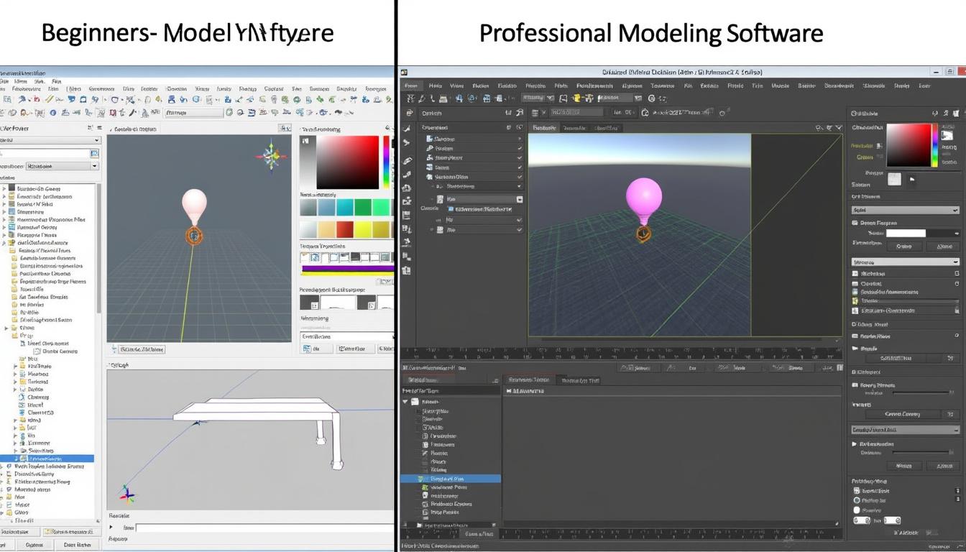Pick a red shade from the color picker gradient
This screenshot has width=966, height=552.
tap(924, 142)
